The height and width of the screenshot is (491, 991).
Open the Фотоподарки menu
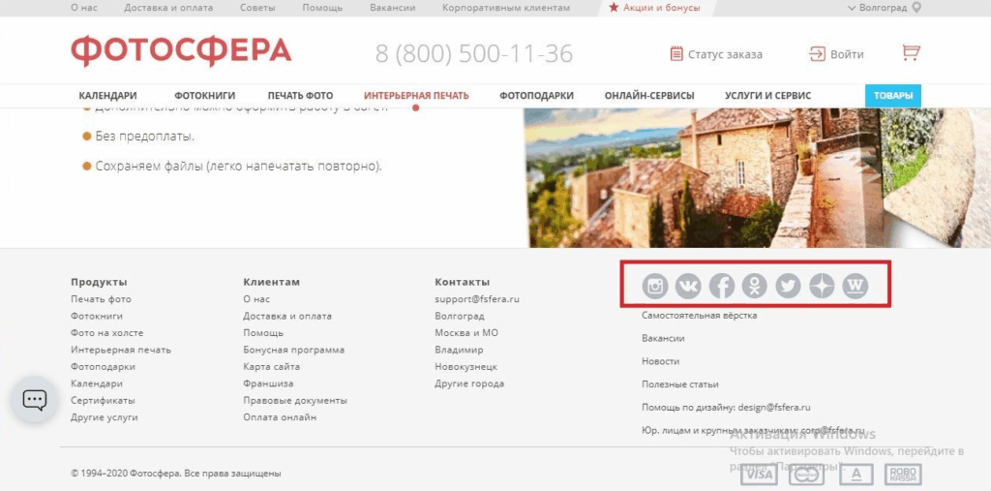(x=536, y=96)
